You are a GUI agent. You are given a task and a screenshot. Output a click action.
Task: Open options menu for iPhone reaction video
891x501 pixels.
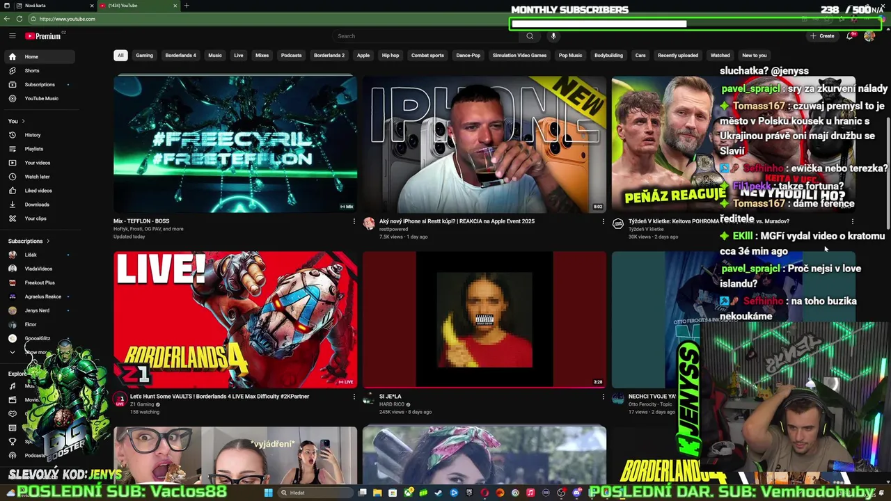603,221
